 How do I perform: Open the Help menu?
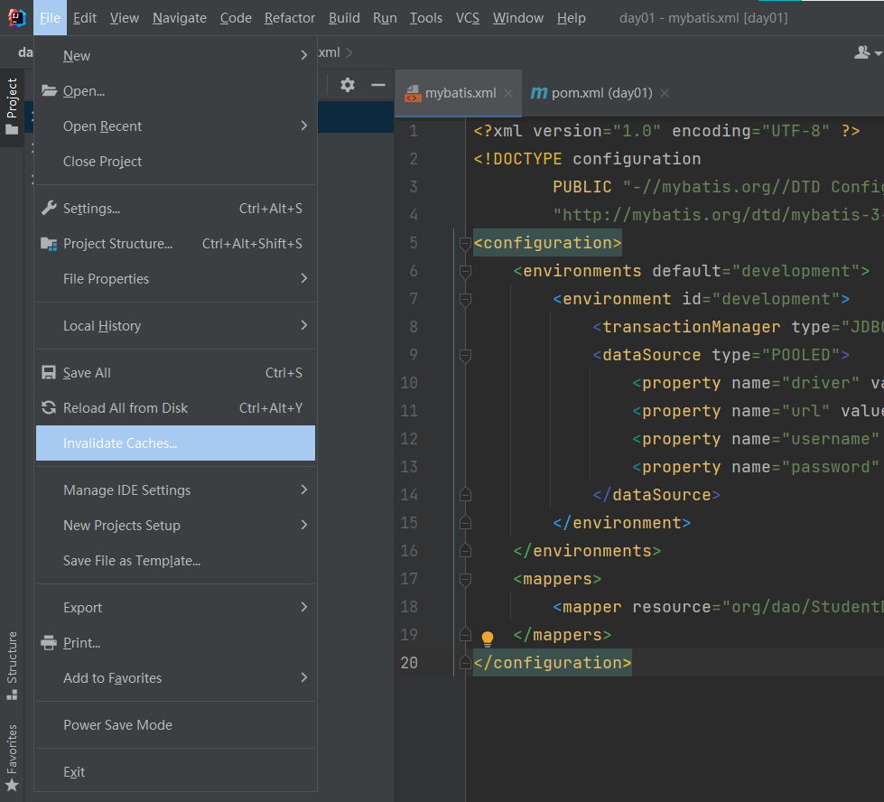pos(571,18)
